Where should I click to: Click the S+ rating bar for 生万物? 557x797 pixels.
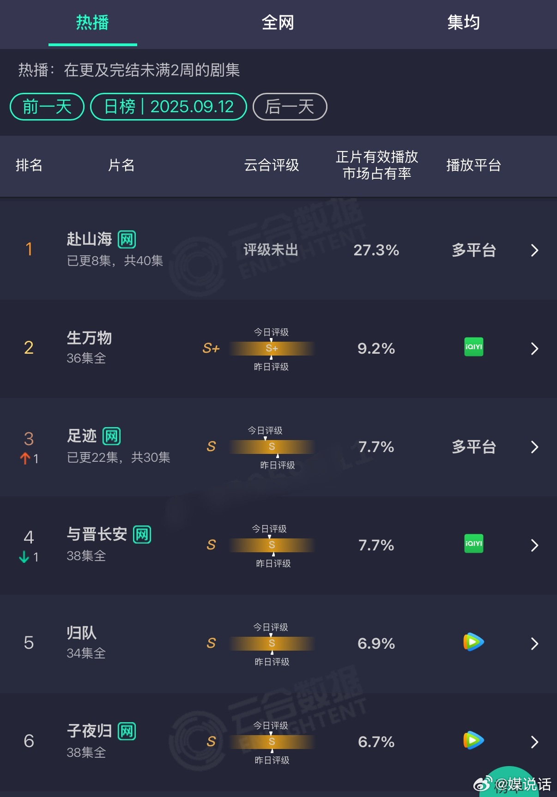pos(272,349)
